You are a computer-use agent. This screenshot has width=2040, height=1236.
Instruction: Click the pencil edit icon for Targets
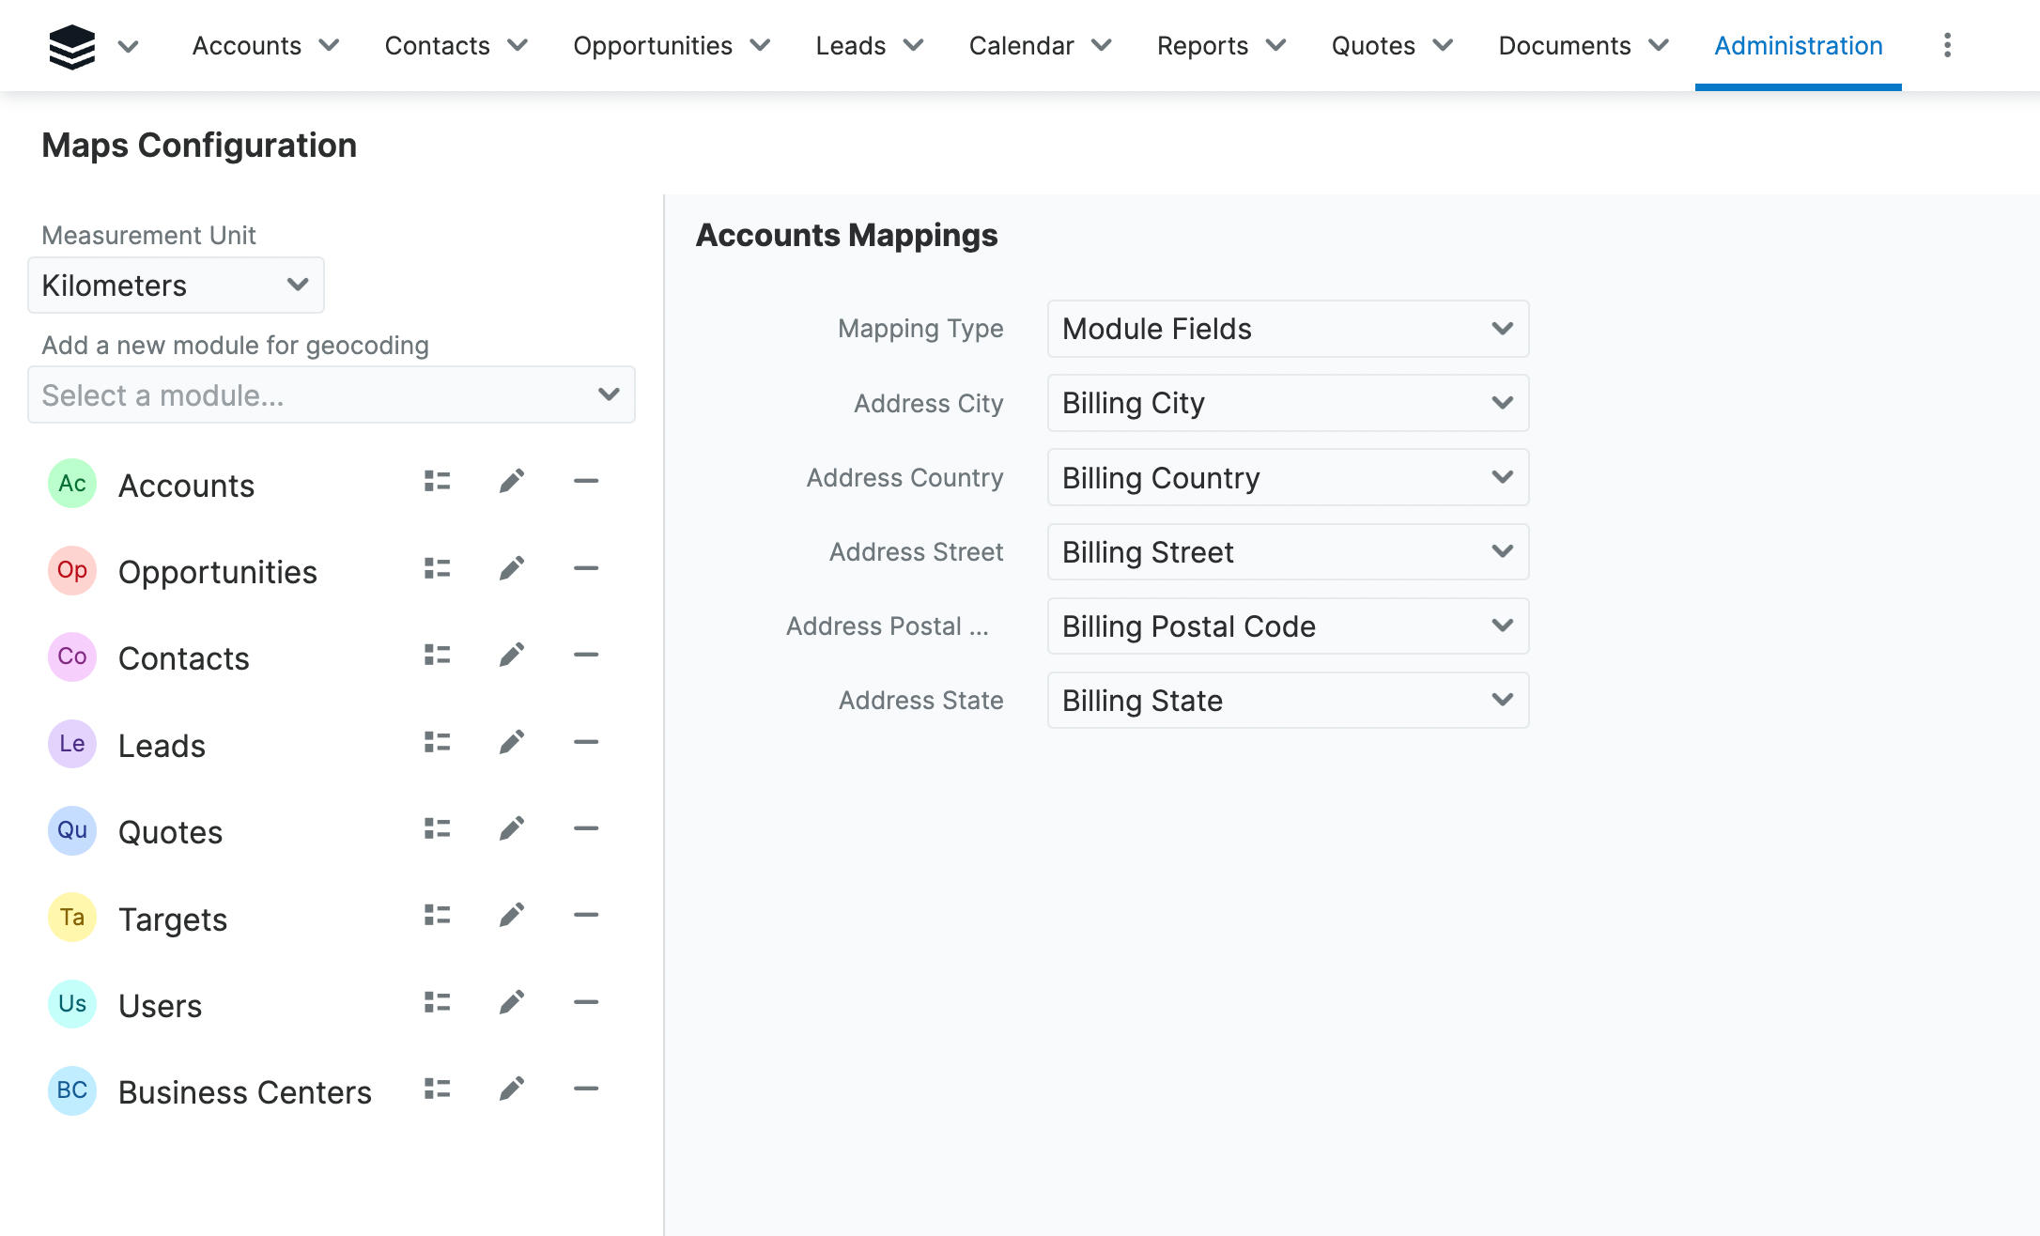(512, 915)
